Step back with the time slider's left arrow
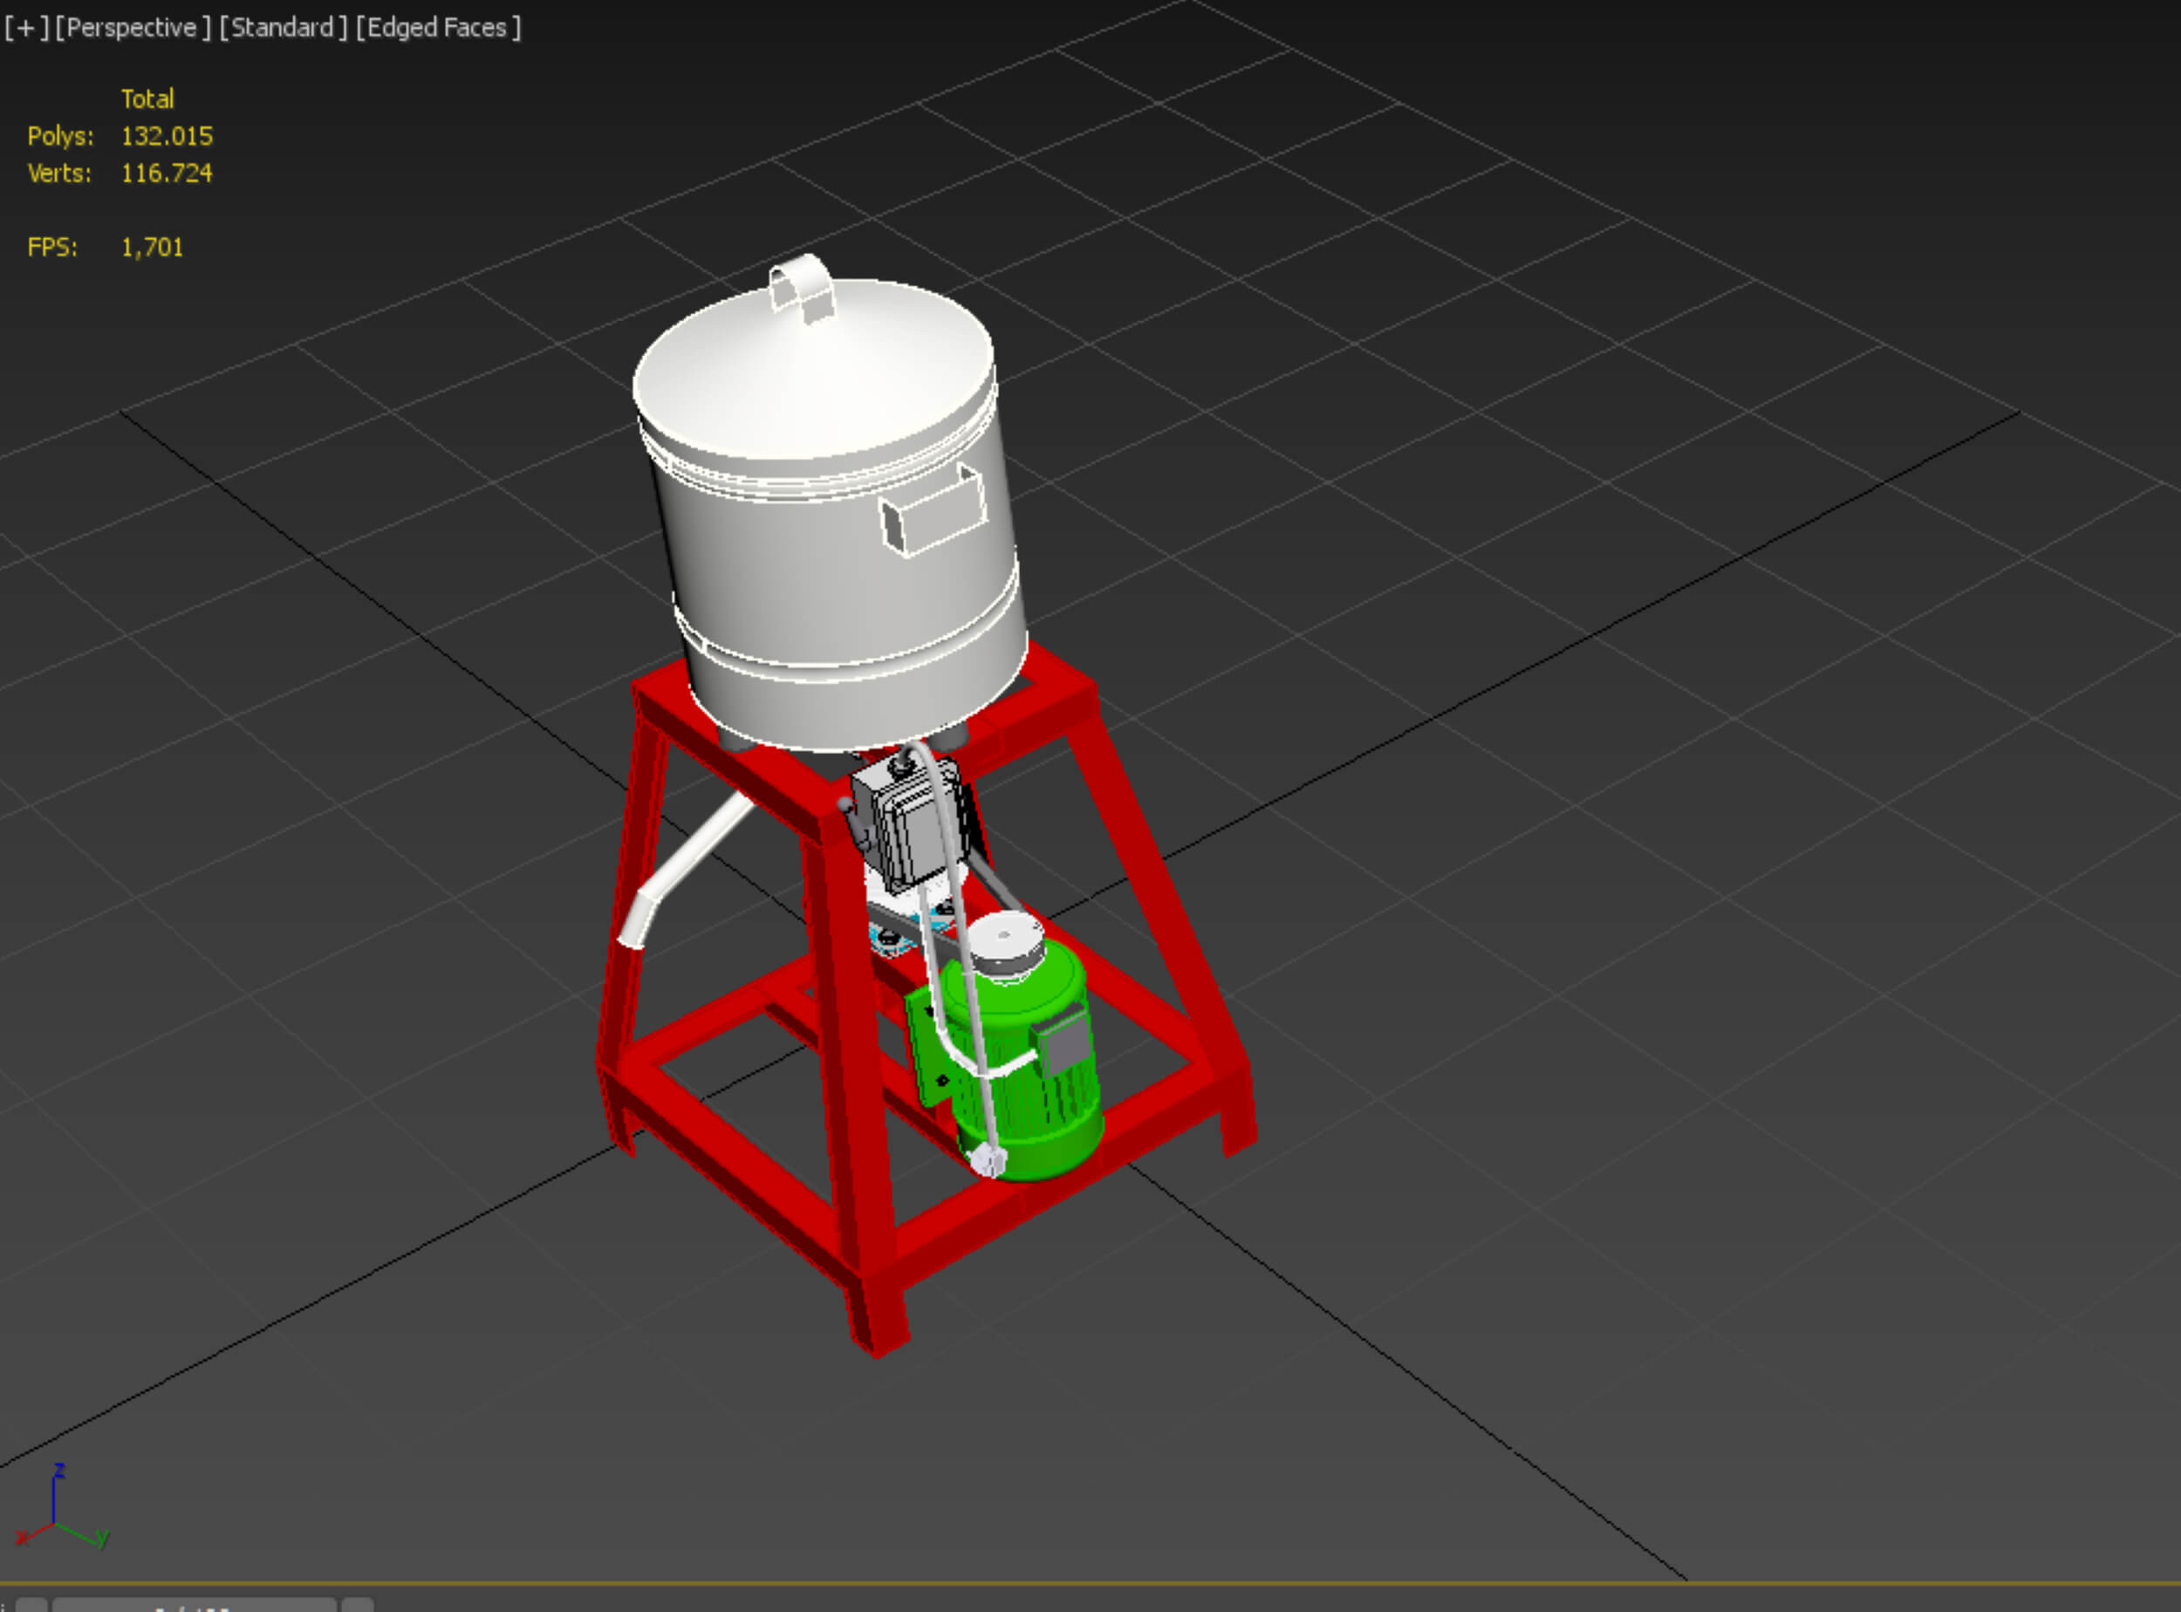This screenshot has width=2181, height=1612. pyautogui.click(x=31, y=1605)
